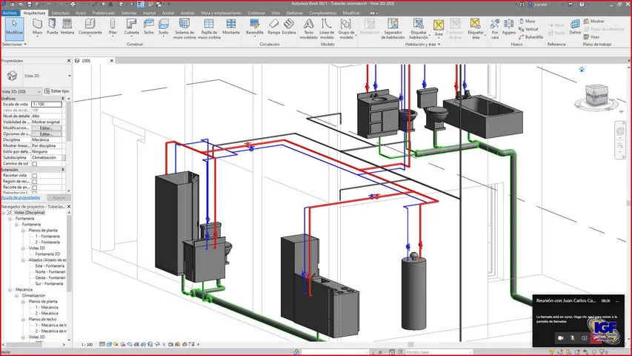Switch to the Estructura ribbon tab
The height and width of the screenshot is (356, 632).
point(61,13)
